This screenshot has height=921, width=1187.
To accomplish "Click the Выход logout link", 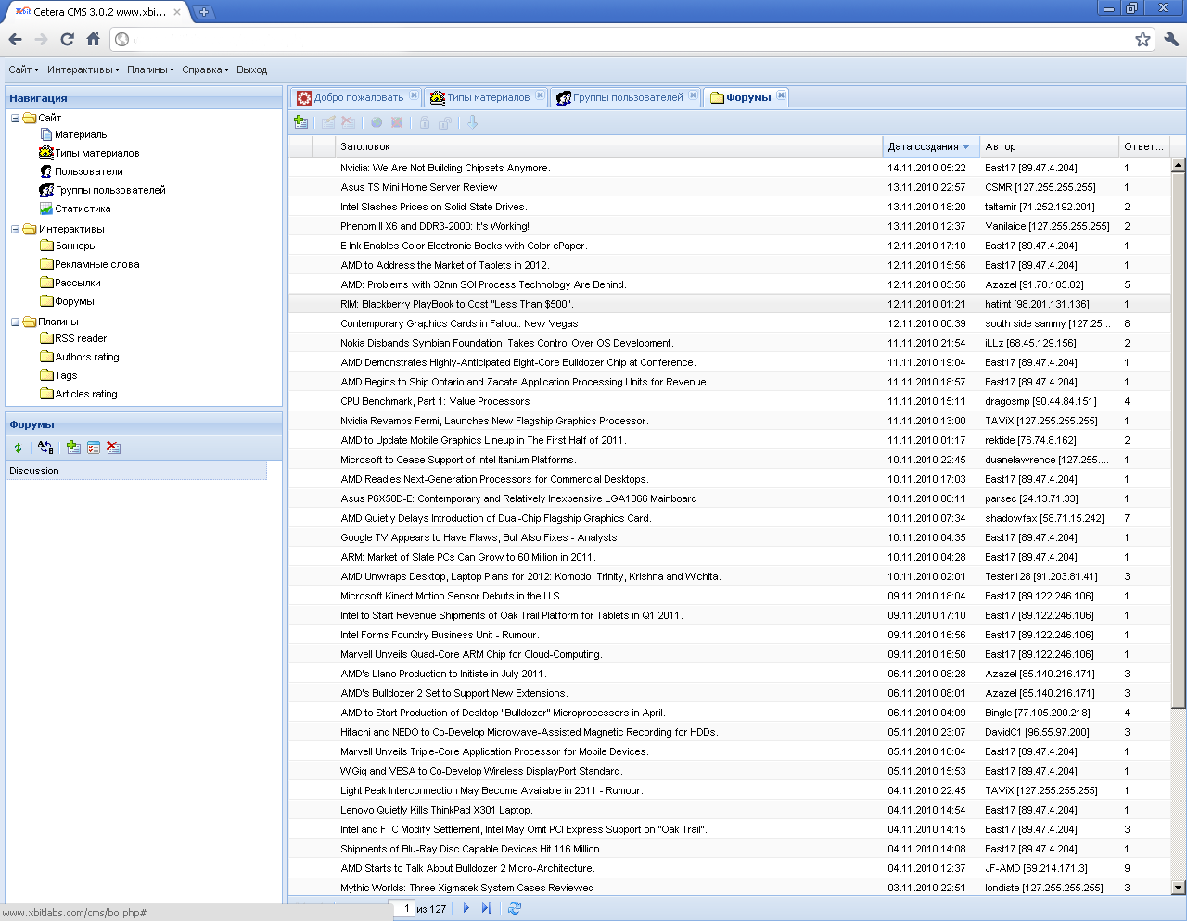I will coord(251,69).
